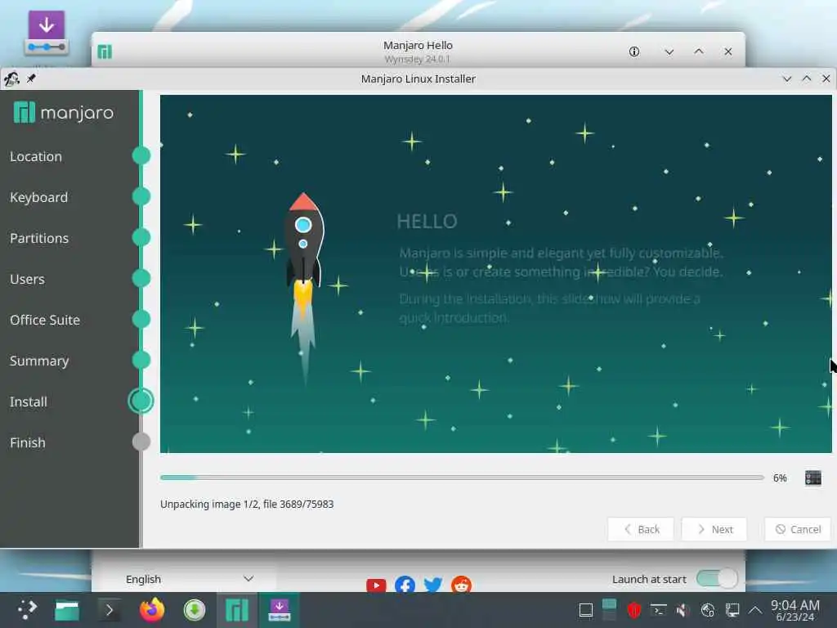837x628 pixels.
Task: Click the Back button
Action: 641,529
